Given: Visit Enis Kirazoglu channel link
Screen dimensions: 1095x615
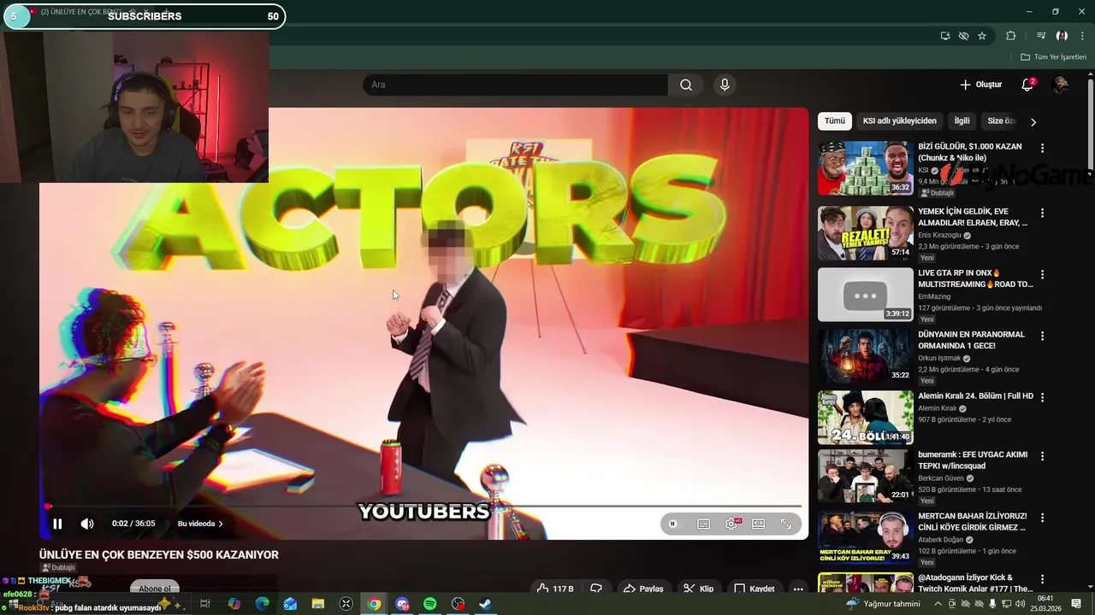Looking at the screenshot, I should pos(938,235).
